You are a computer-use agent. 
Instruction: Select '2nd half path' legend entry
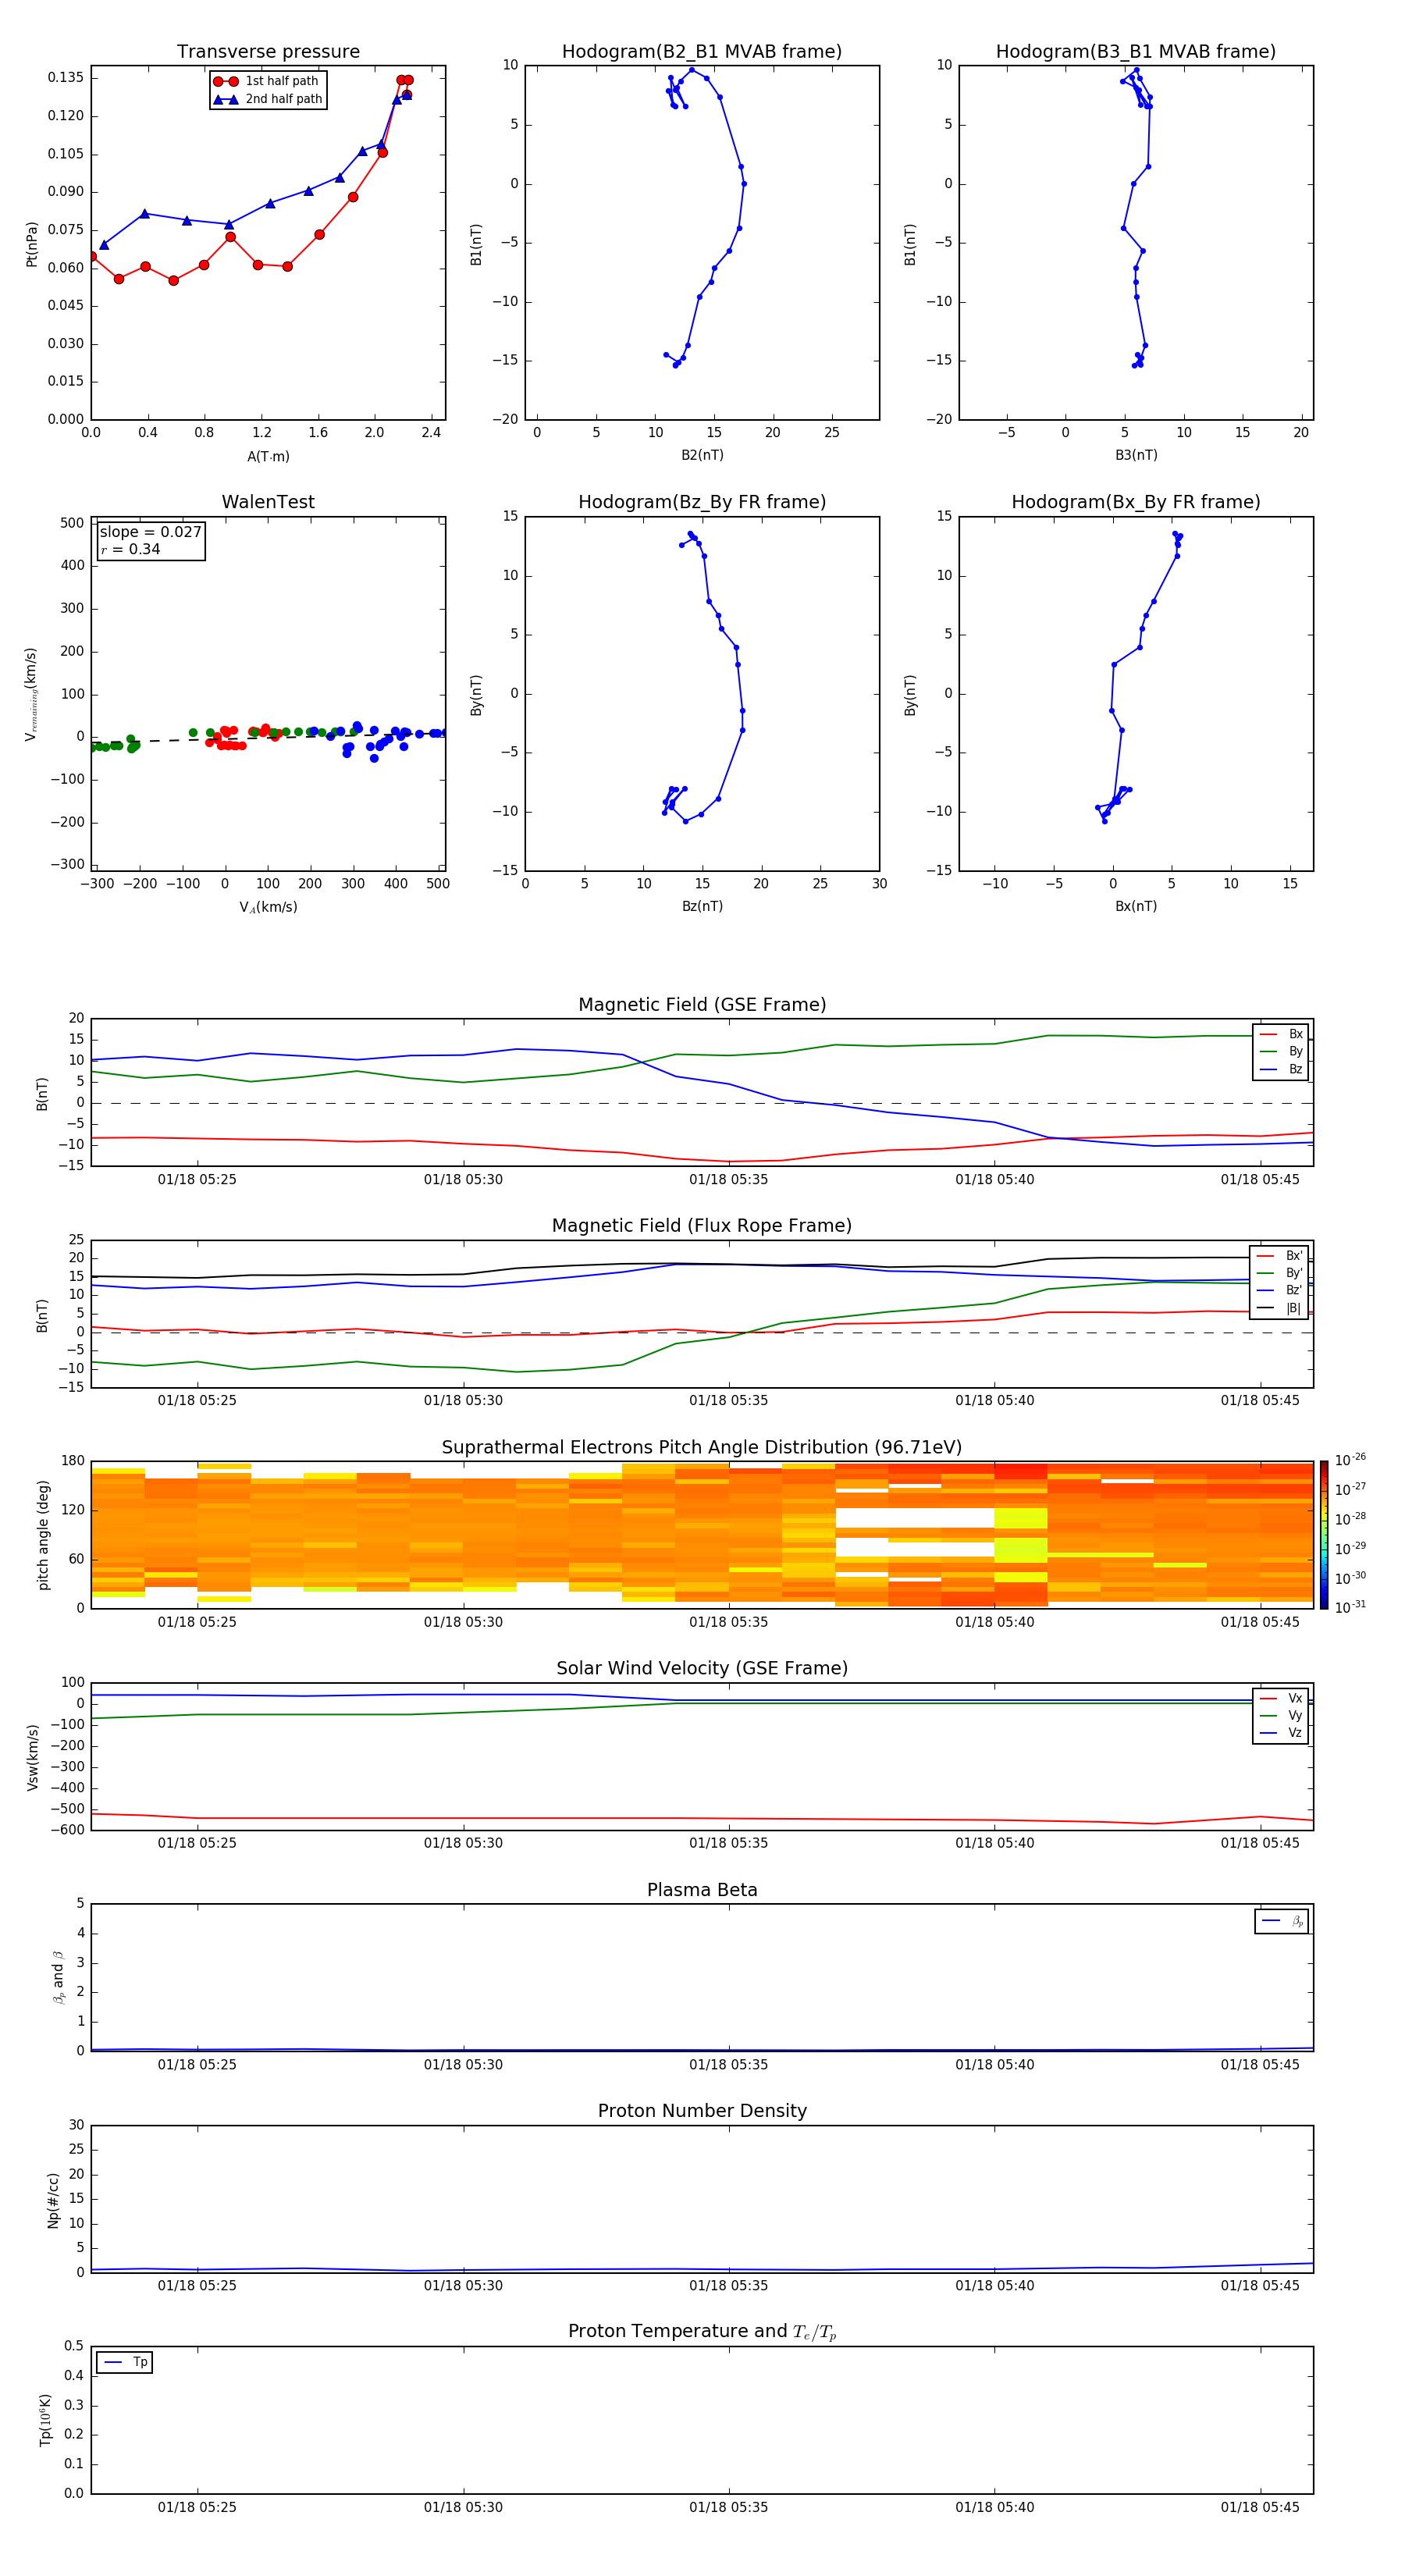(267, 99)
